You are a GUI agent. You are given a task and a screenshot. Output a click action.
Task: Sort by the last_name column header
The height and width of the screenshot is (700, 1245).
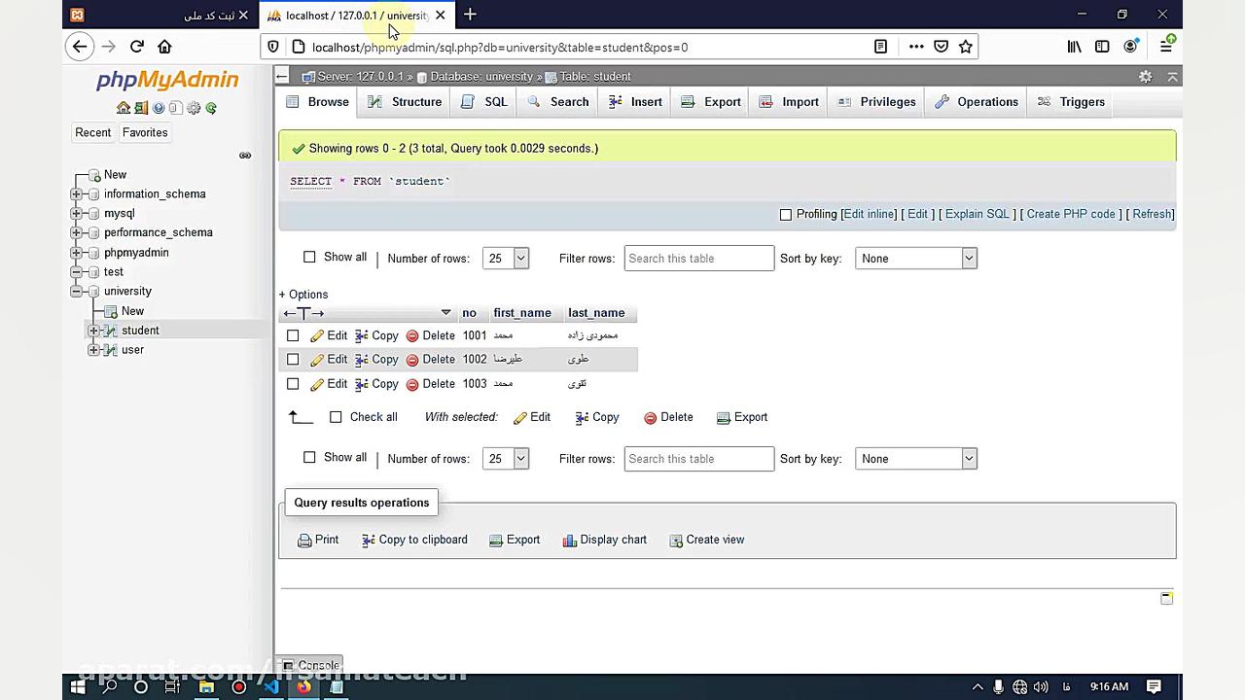click(x=596, y=313)
